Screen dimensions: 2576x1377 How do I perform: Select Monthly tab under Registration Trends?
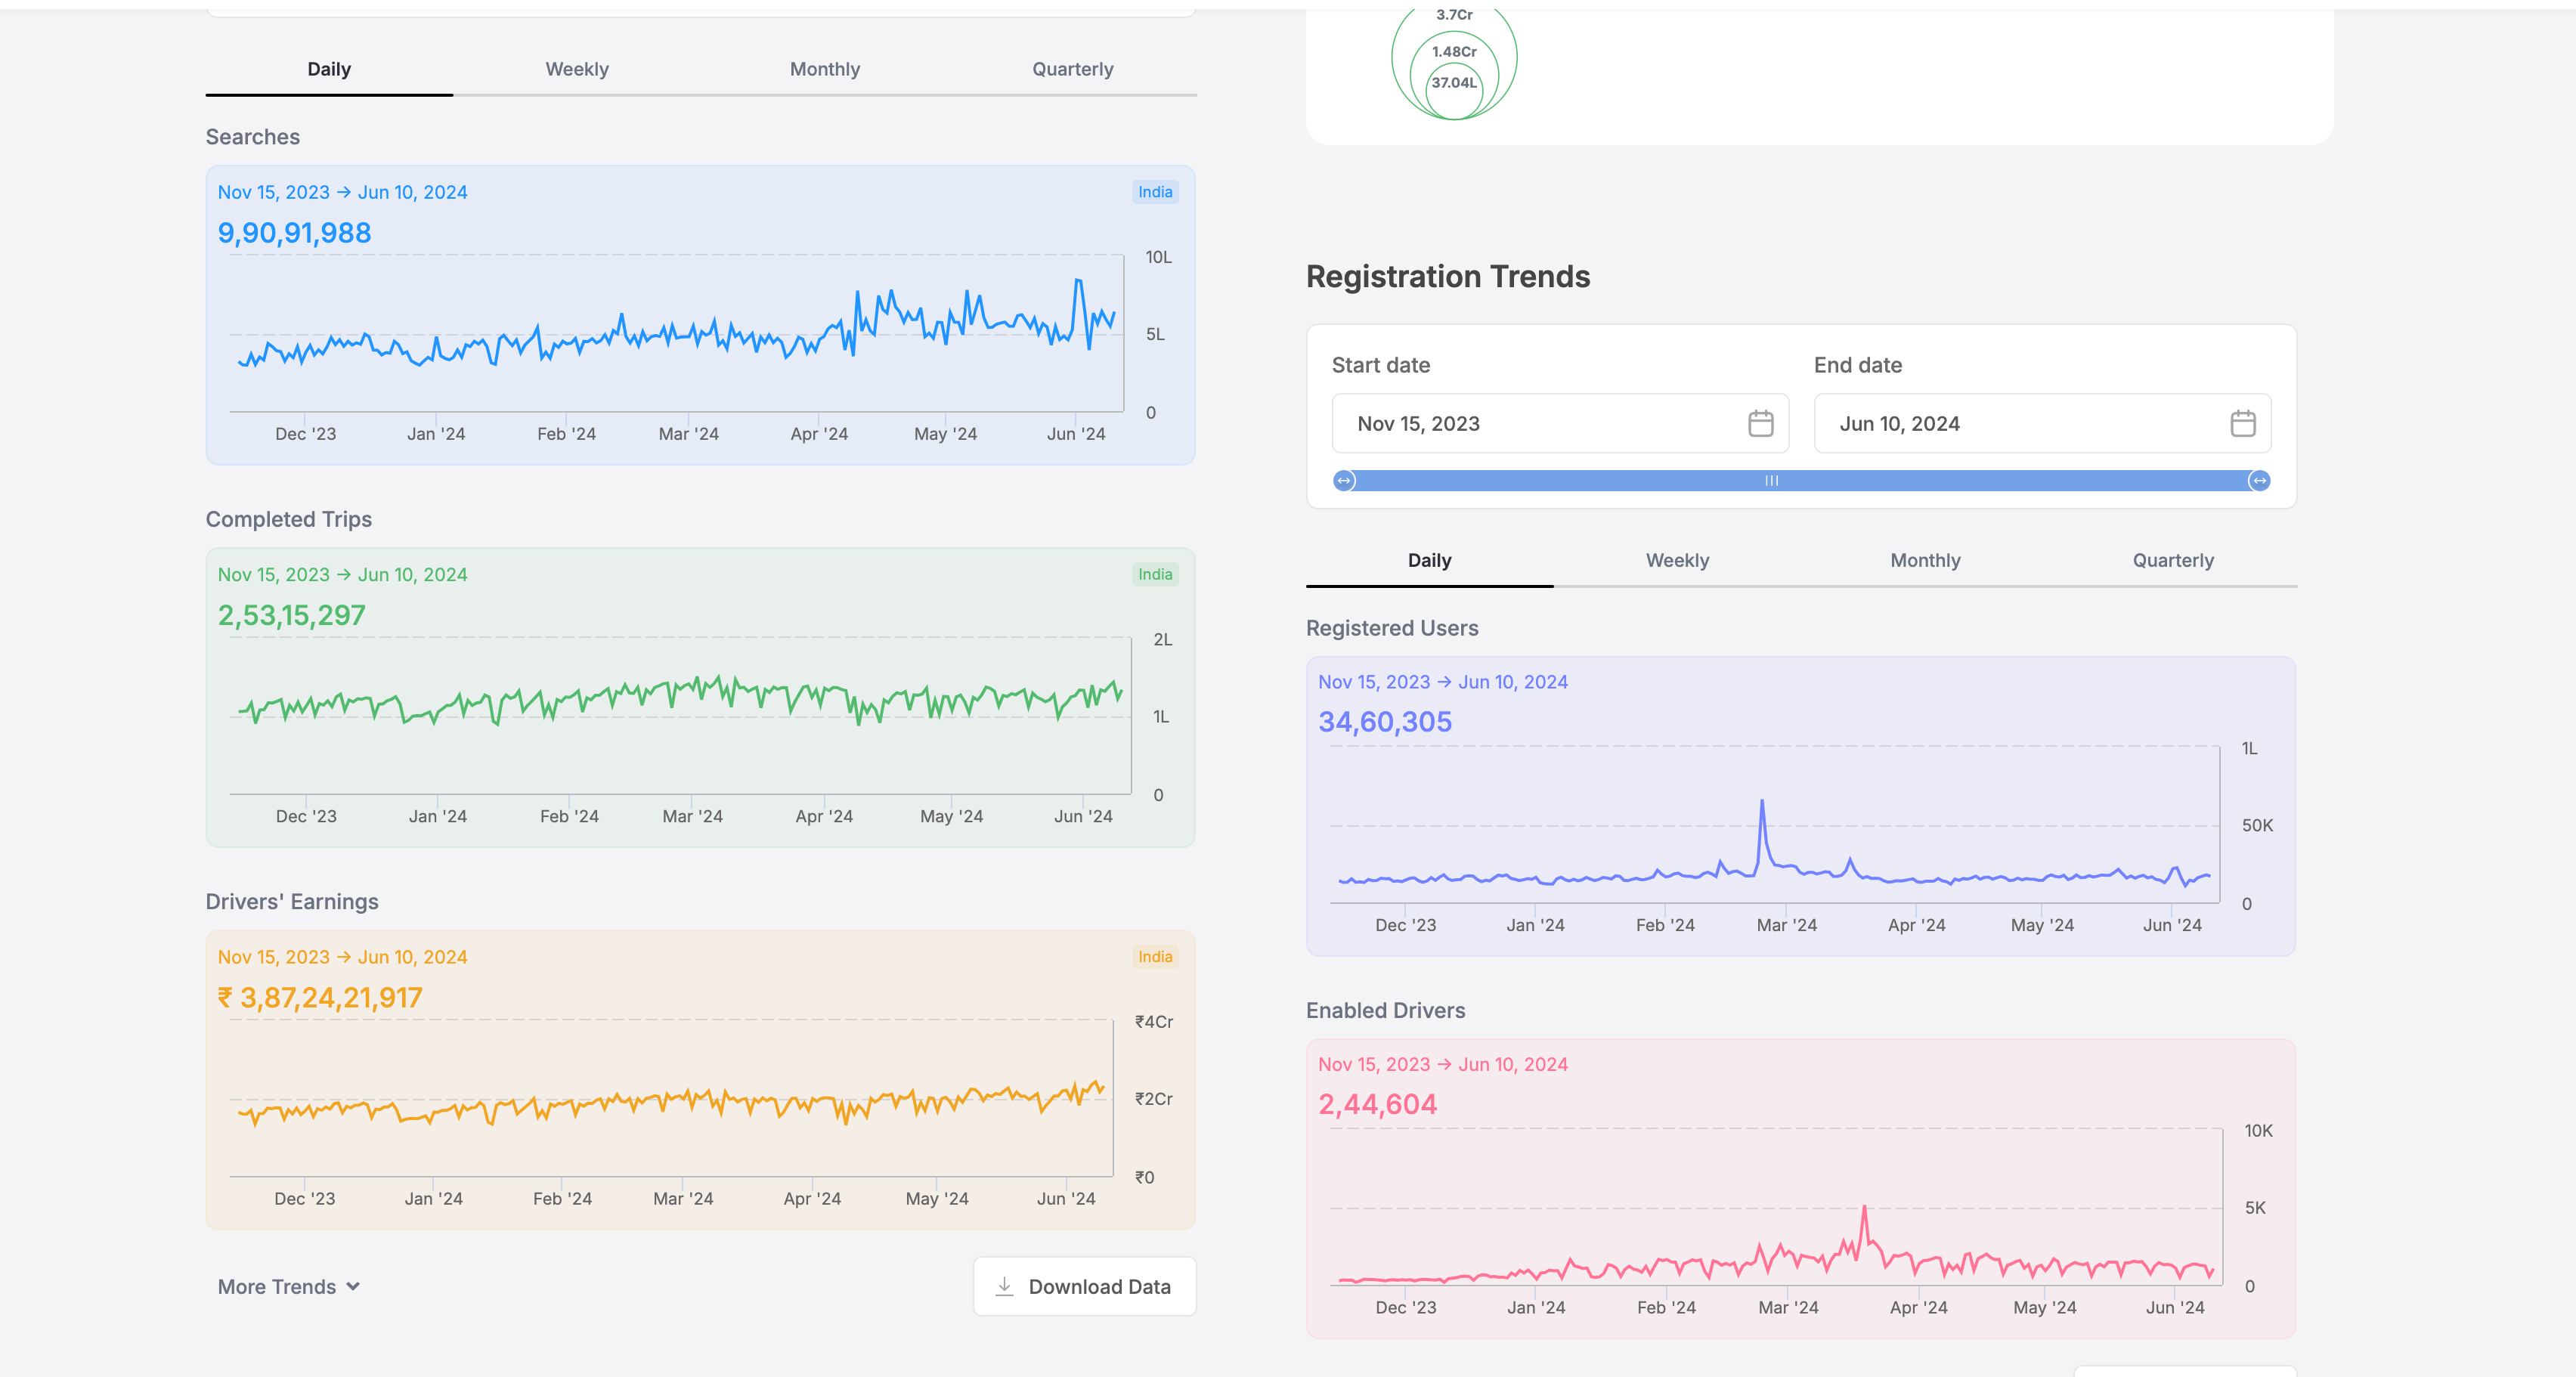1925,560
